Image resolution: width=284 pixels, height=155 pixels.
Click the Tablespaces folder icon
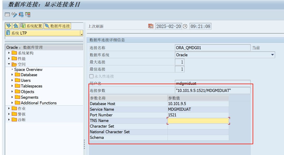tap(18, 86)
